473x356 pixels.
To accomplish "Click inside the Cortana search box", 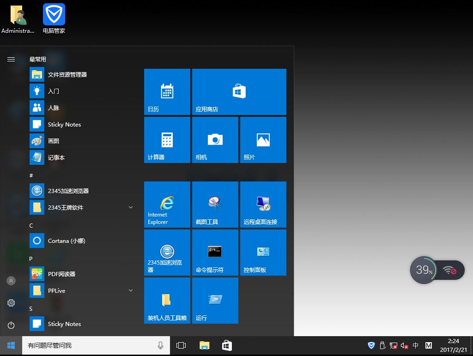I will (x=92, y=345).
